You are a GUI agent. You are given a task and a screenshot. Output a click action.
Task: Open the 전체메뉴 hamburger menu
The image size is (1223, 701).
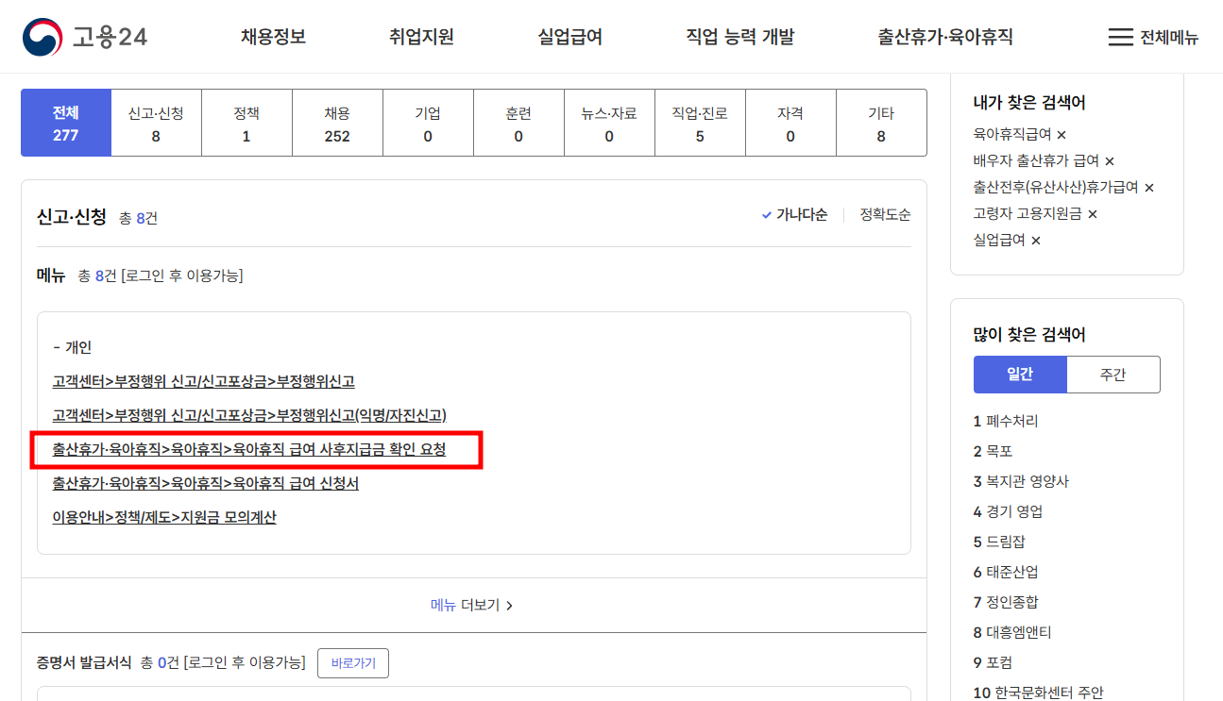pos(1120,37)
